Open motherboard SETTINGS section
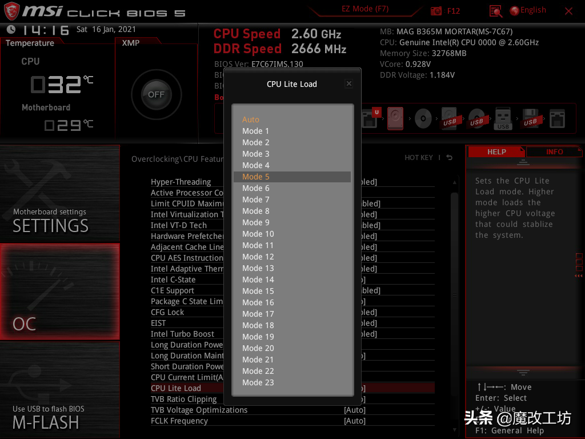 click(x=59, y=193)
